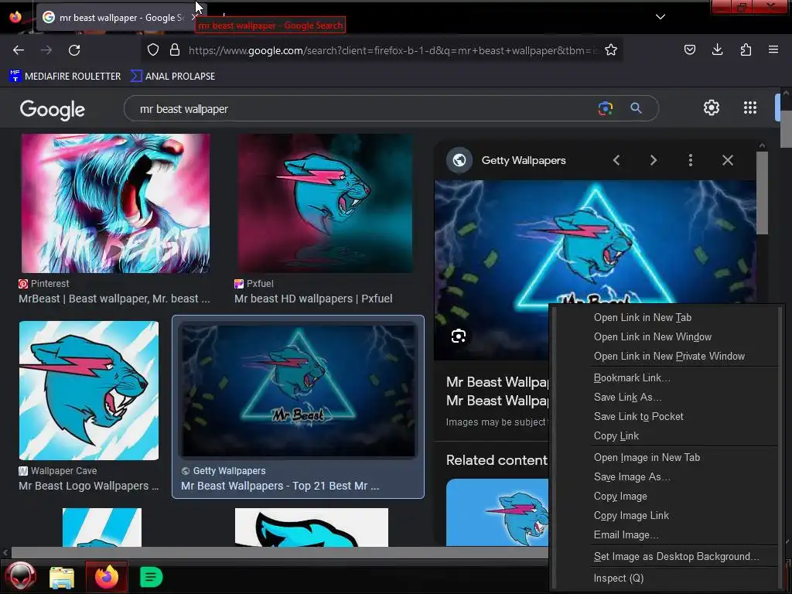Select Bookmark Link… from the context menu
Image resolution: width=792 pixels, height=594 pixels.
pyautogui.click(x=632, y=377)
